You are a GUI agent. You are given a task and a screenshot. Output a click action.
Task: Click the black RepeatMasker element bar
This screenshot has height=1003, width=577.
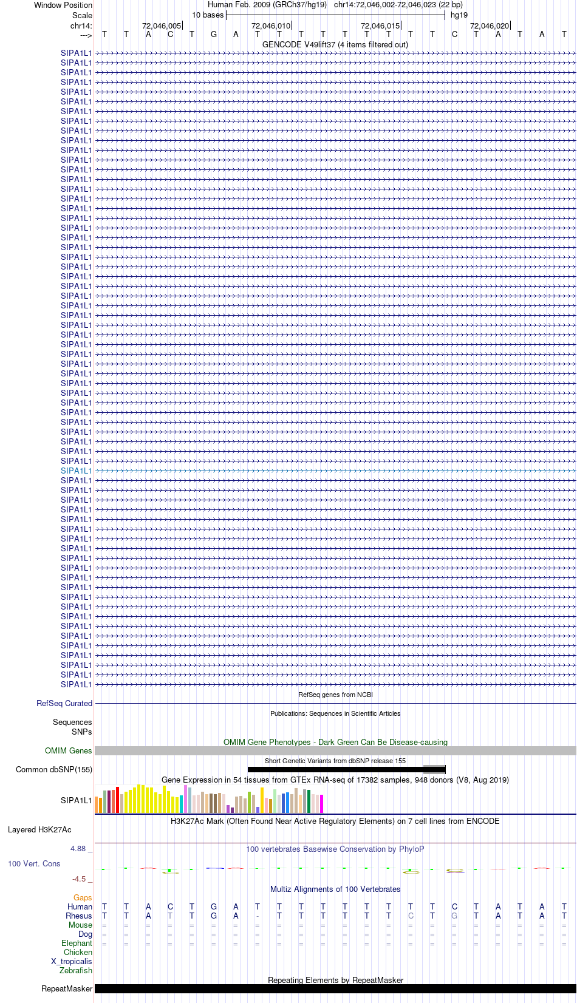click(335, 988)
